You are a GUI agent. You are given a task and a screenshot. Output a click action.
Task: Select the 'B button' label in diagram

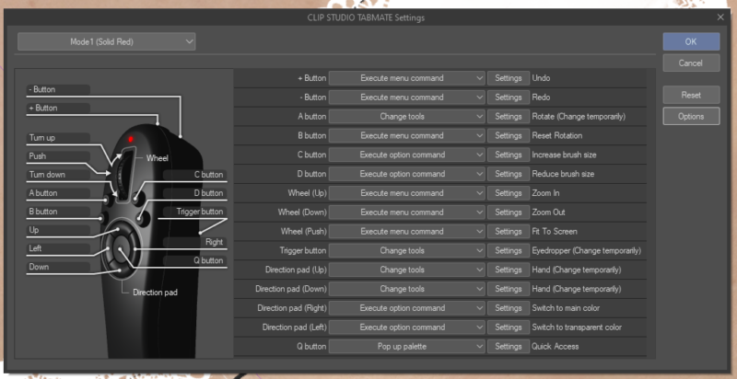(x=58, y=212)
